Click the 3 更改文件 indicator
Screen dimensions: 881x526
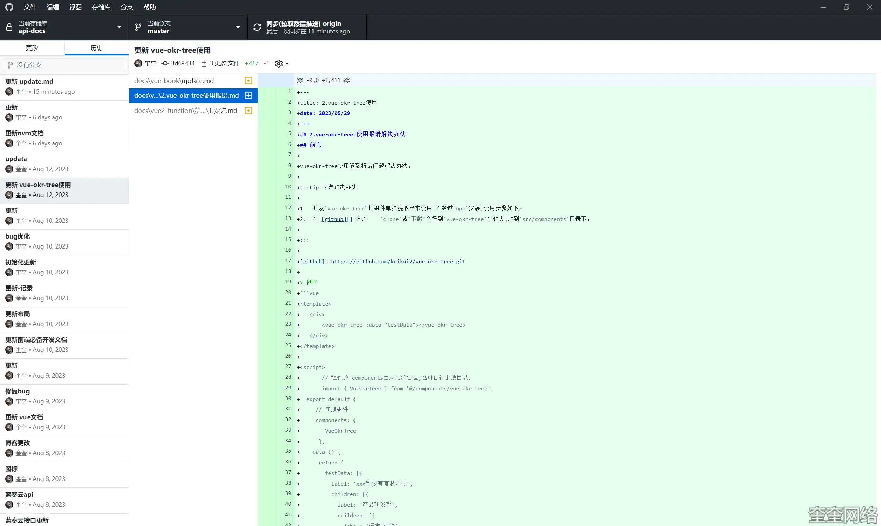pyautogui.click(x=220, y=63)
